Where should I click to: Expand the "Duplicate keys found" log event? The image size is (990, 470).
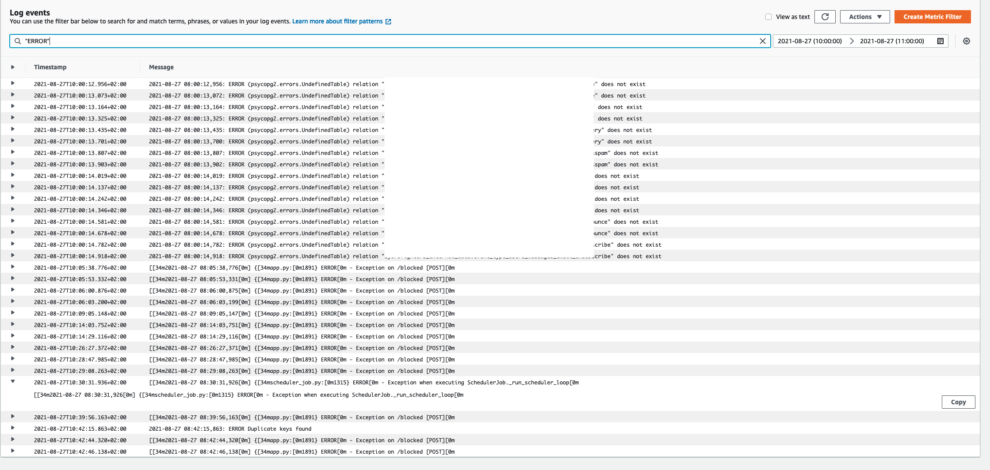(x=12, y=429)
